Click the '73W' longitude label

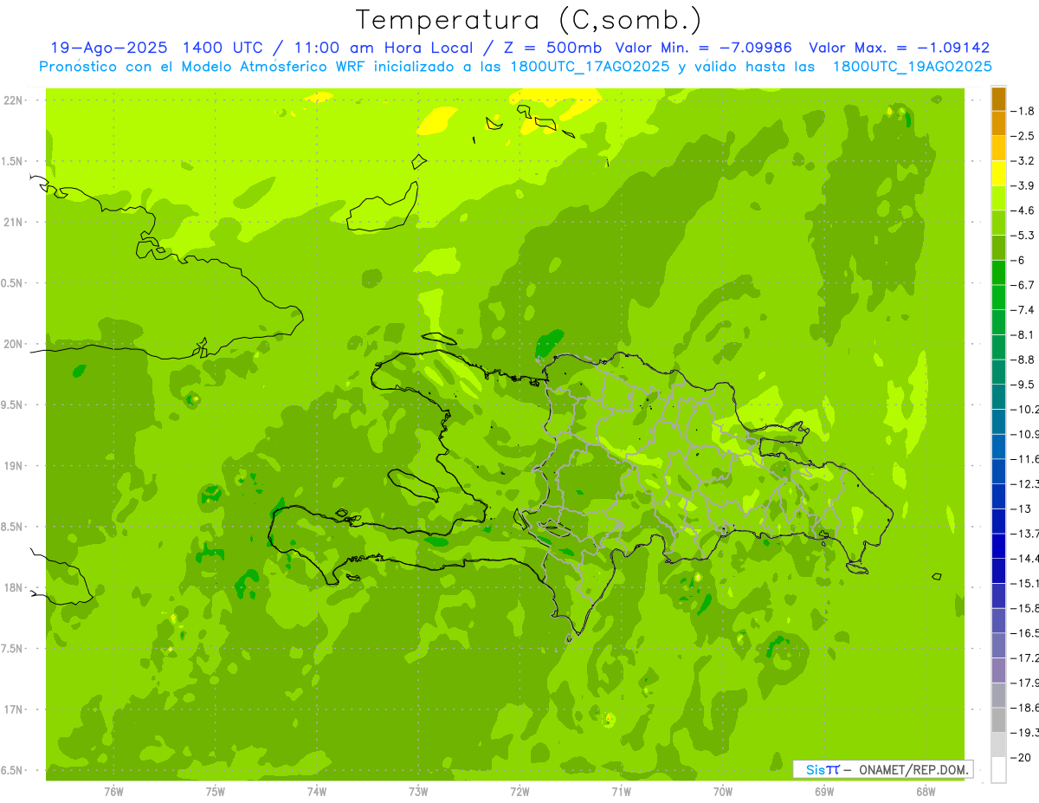point(418,792)
